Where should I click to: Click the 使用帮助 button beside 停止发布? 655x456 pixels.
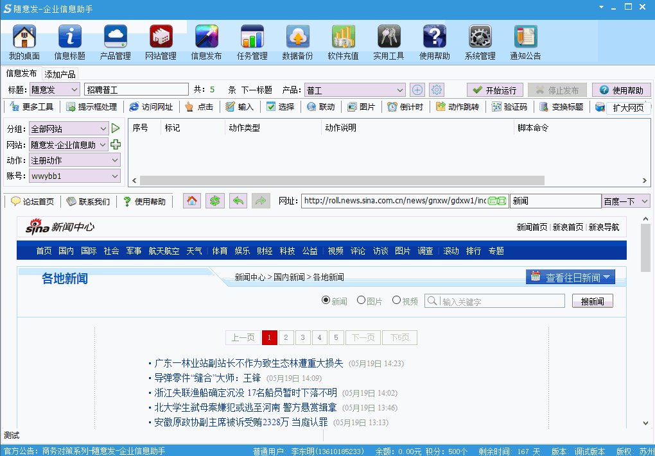(622, 90)
